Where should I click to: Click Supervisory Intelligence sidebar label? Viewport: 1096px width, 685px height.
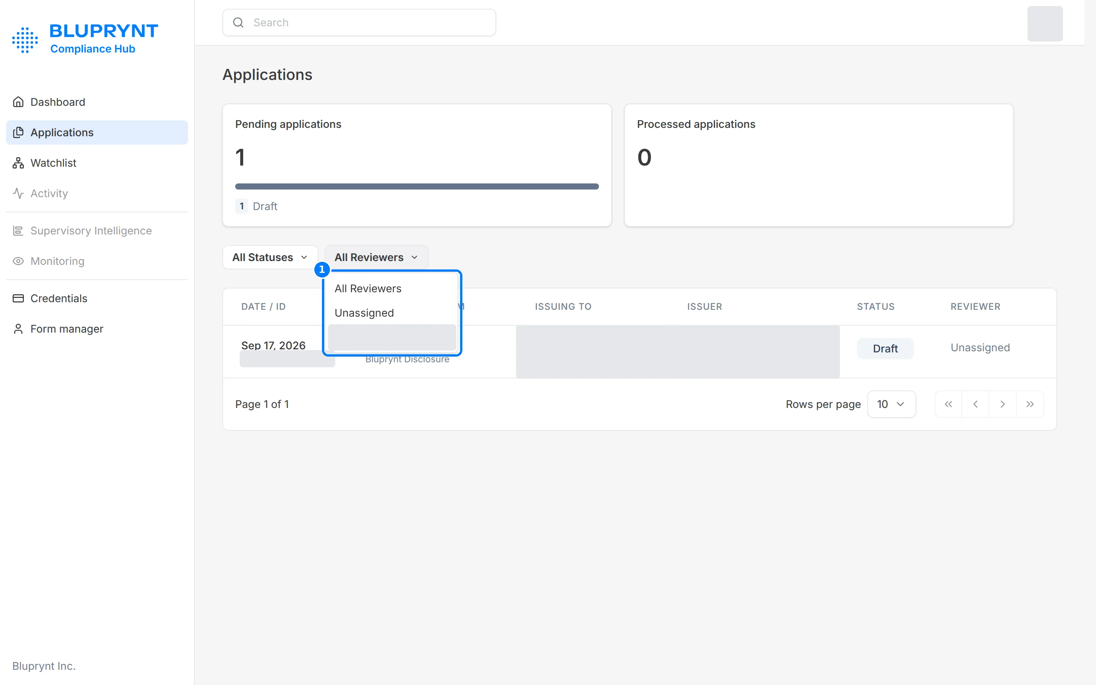pyautogui.click(x=91, y=231)
